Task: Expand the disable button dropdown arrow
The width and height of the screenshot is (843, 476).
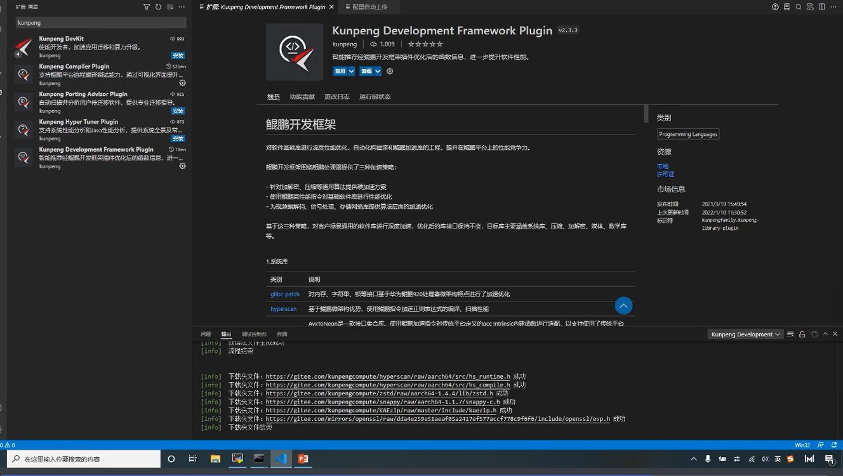Action: [351, 72]
